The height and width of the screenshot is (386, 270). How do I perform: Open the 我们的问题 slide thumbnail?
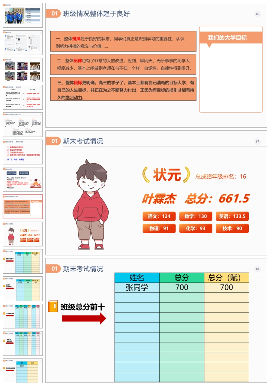pos(23,179)
